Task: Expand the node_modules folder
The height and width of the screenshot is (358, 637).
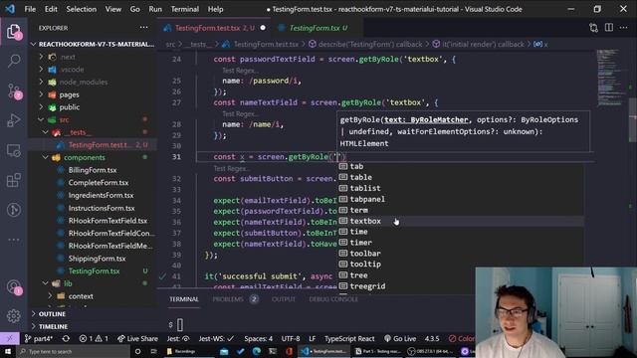Action: pos(92,82)
